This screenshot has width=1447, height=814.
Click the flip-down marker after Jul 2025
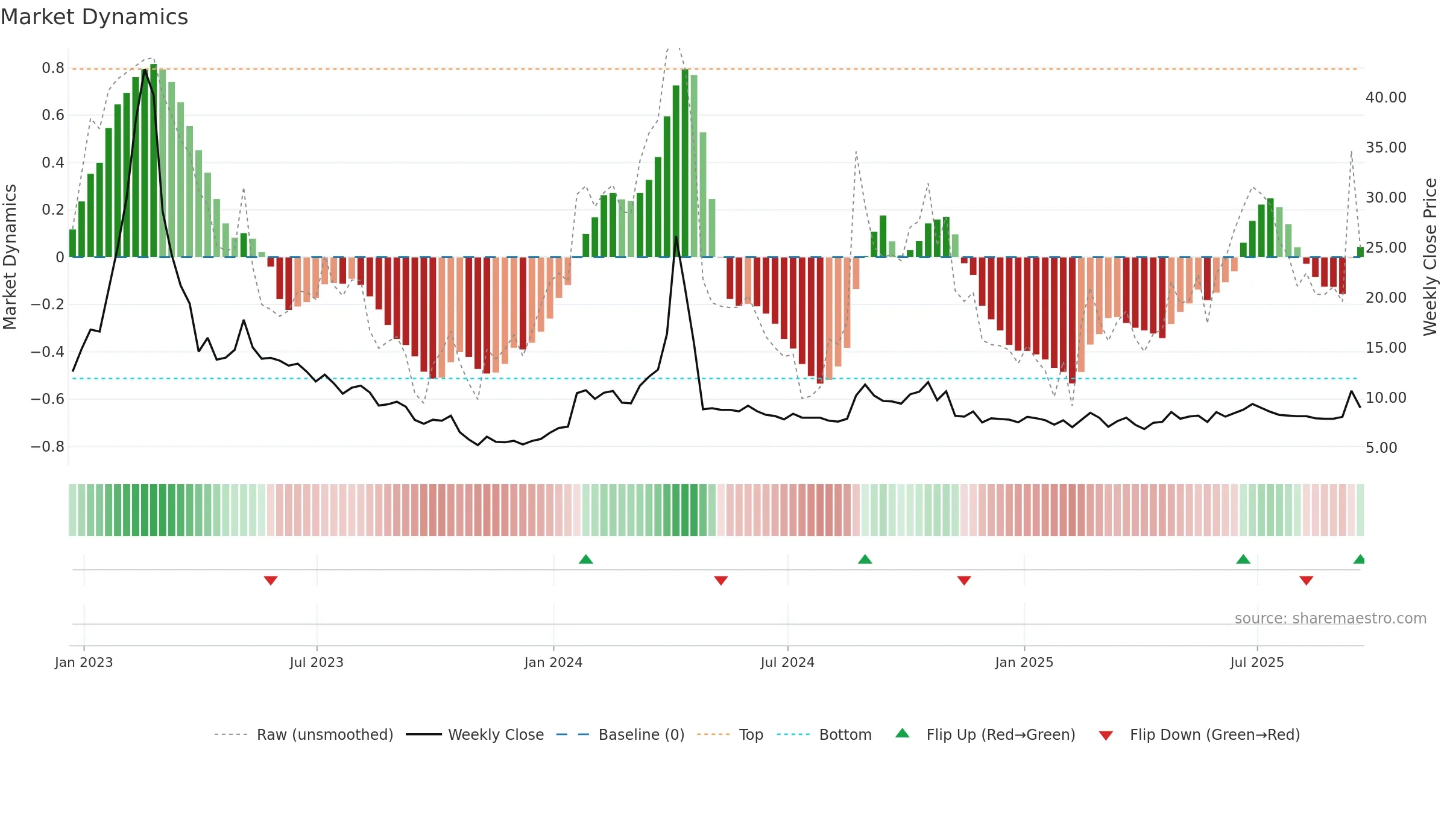click(1307, 580)
